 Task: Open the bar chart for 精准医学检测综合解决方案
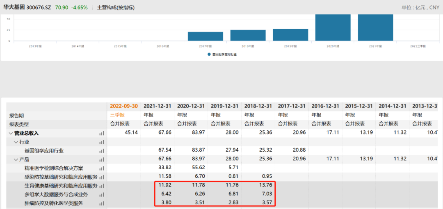click(x=102, y=168)
